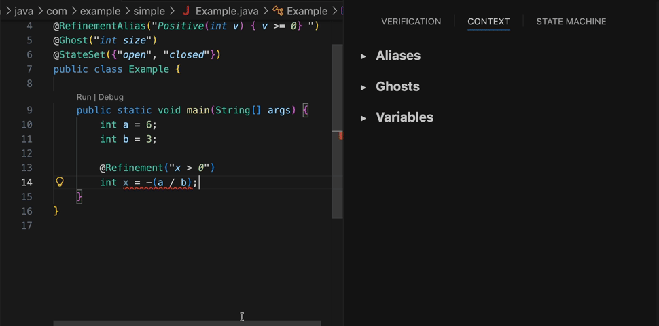The image size is (659, 326).
Task: Click the lightbulb quick-fix icon on line 14
Action: point(60,182)
